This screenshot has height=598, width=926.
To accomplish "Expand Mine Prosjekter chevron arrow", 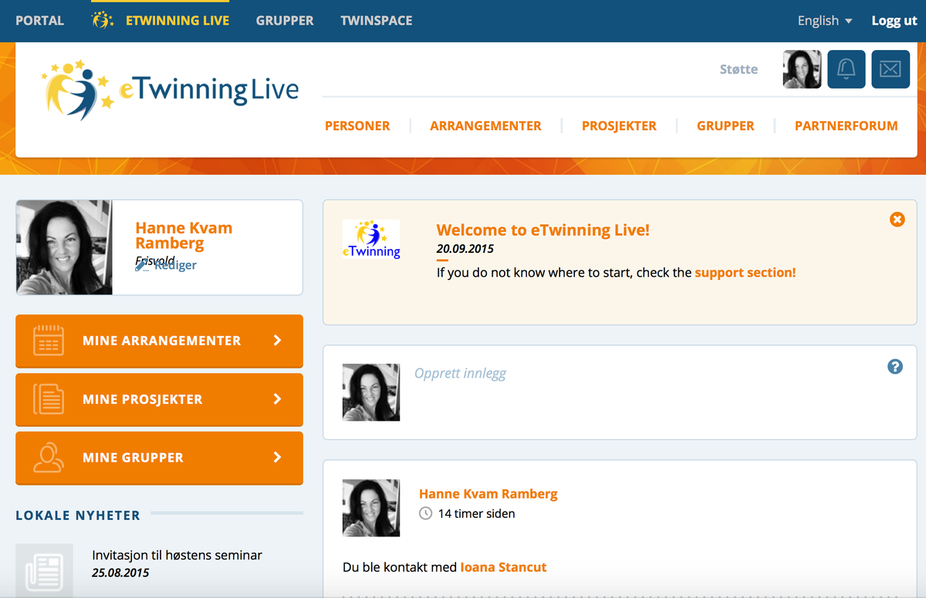I will pyautogui.click(x=278, y=399).
